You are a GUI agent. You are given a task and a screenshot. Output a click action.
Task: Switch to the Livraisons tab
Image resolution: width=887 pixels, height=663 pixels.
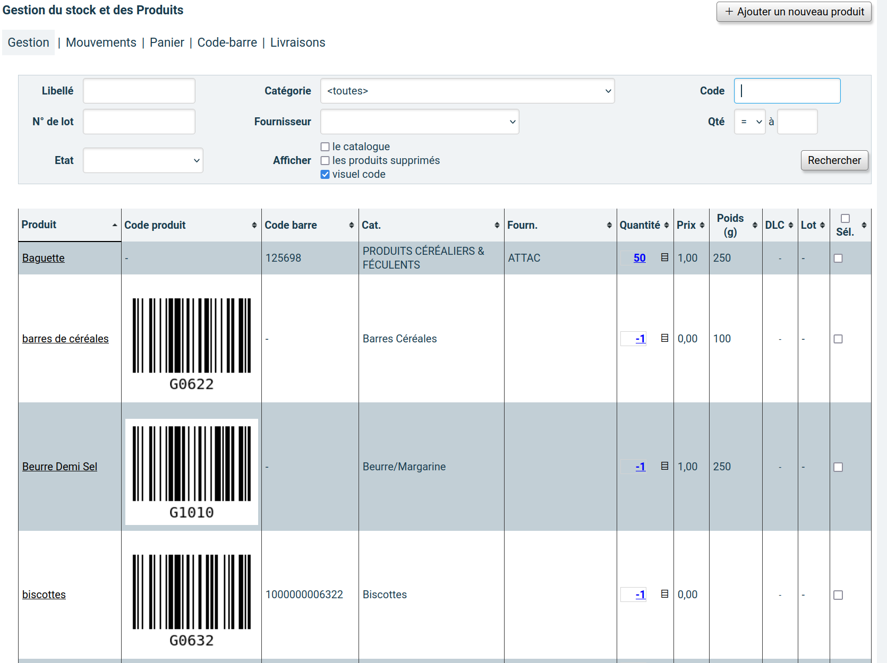coord(298,42)
